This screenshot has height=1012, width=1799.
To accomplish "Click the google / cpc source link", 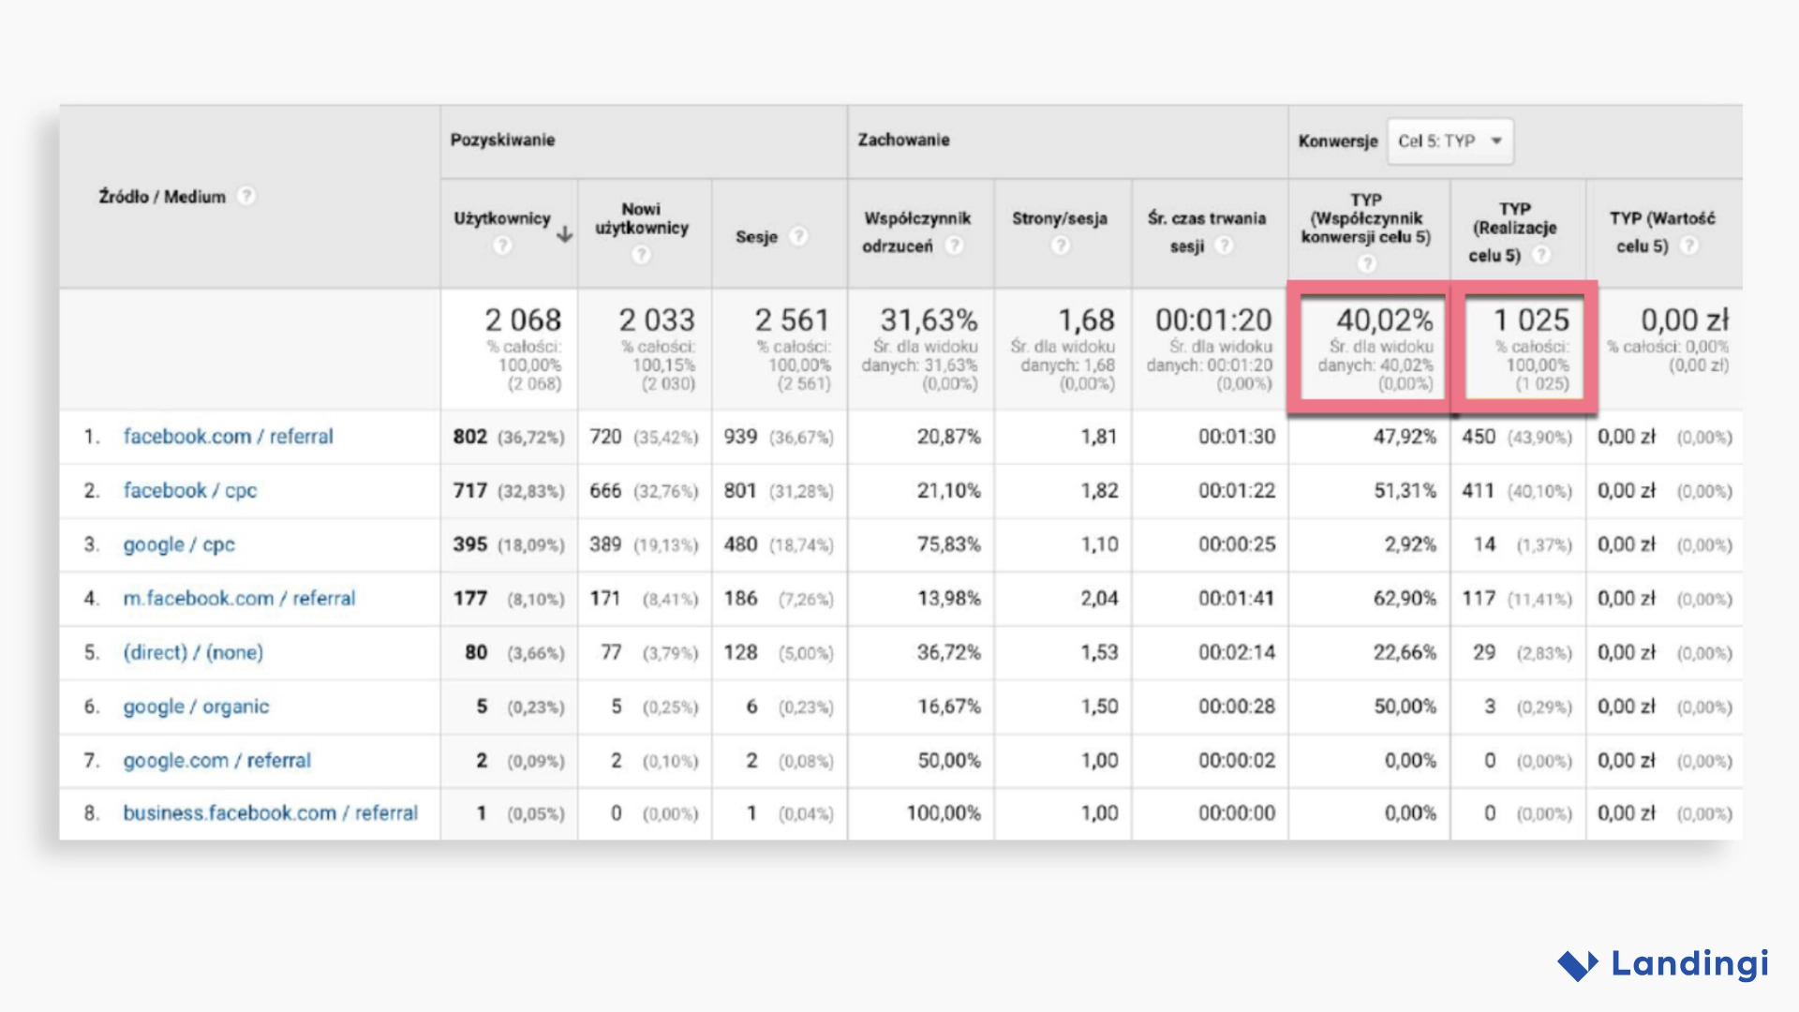I will coord(179,544).
